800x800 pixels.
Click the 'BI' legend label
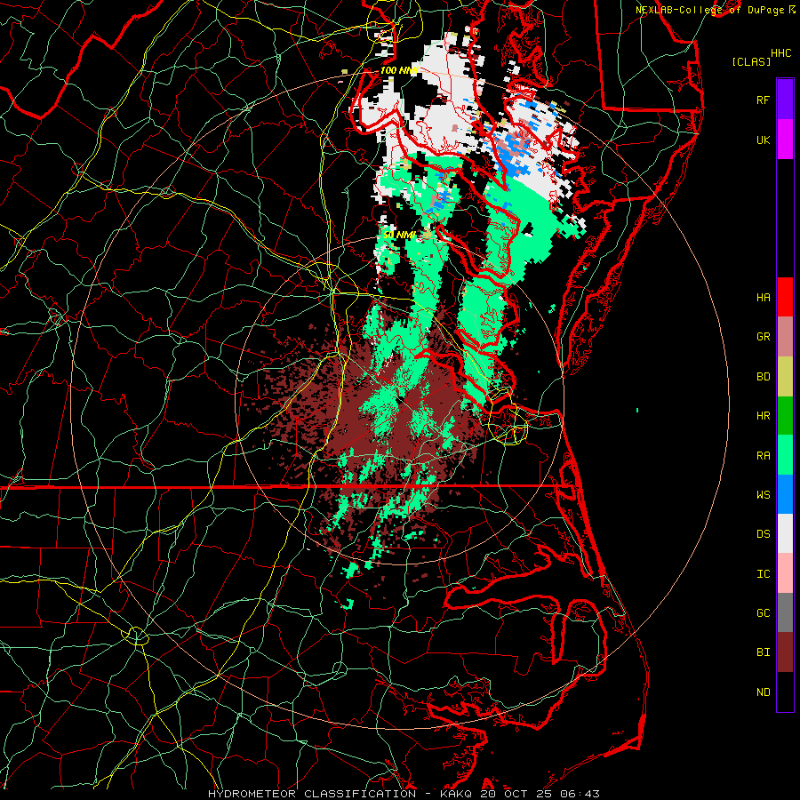(x=763, y=652)
